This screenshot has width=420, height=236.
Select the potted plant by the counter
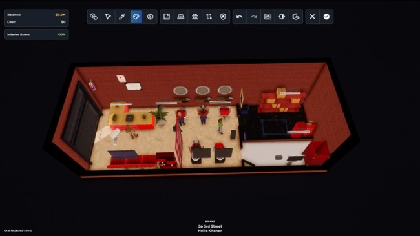coord(160,115)
